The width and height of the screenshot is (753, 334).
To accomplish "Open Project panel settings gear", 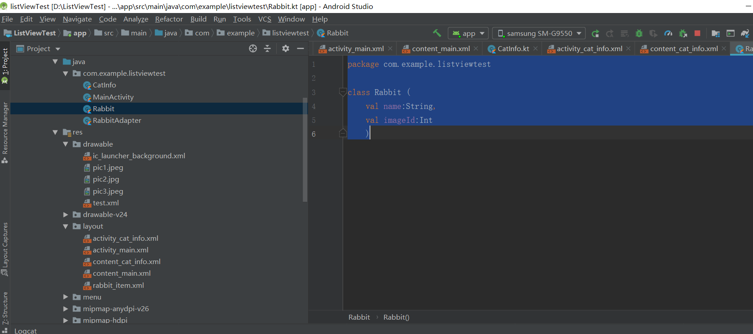I will (x=286, y=48).
